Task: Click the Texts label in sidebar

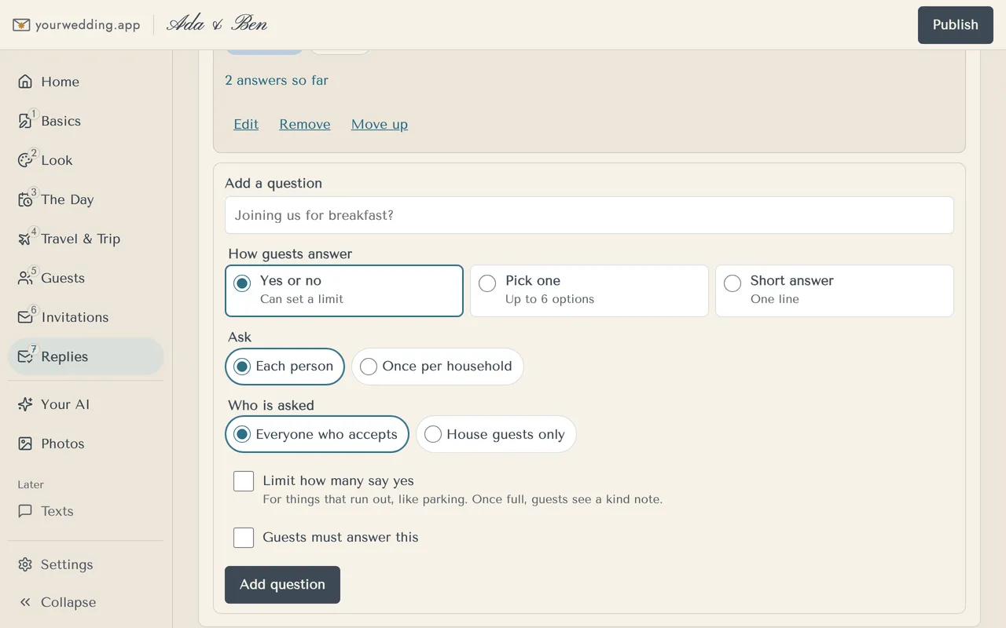Action: pos(57,511)
